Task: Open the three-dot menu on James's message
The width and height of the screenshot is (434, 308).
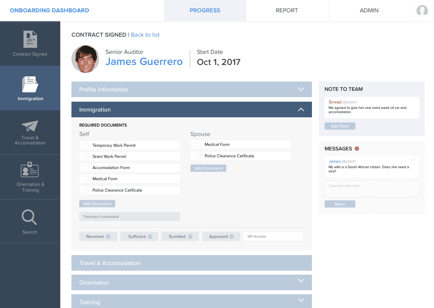Action: click(x=413, y=160)
